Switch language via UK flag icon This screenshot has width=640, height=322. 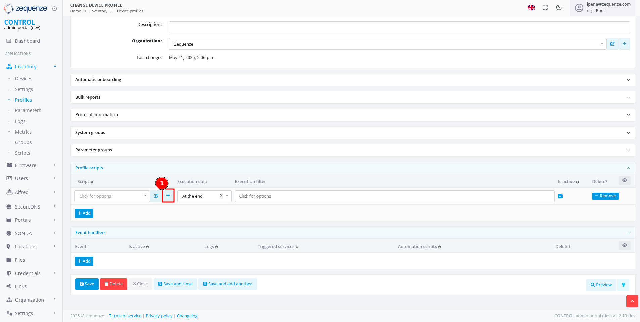[x=531, y=8]
